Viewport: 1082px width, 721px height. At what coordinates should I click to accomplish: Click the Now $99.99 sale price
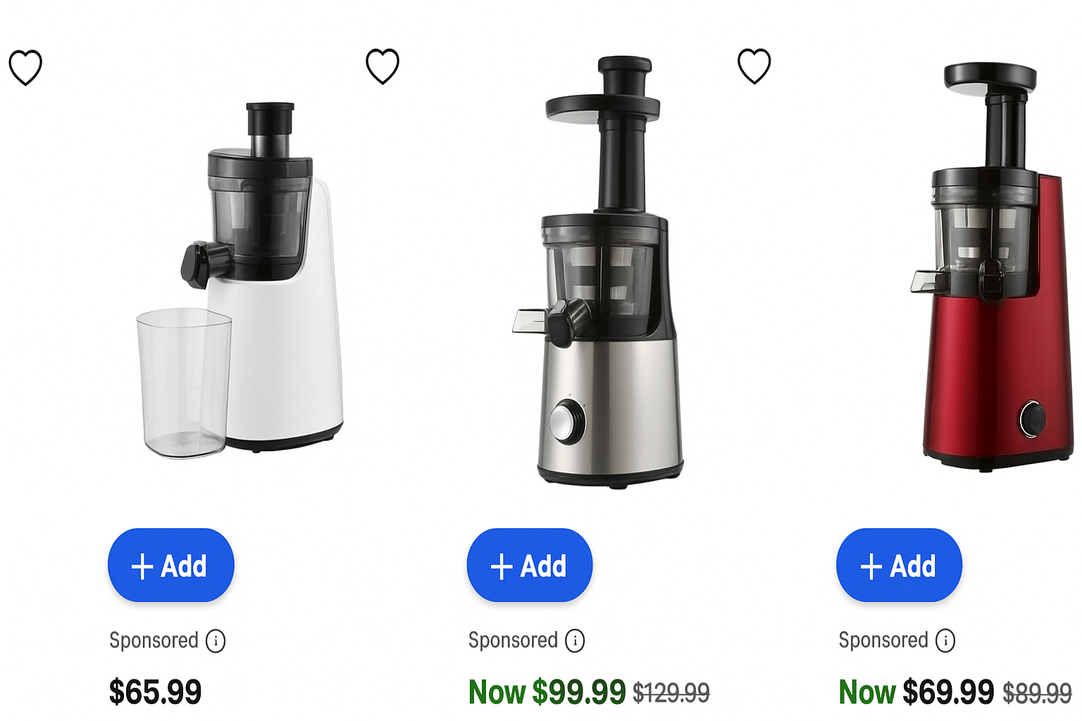click(x=547, y=691)
